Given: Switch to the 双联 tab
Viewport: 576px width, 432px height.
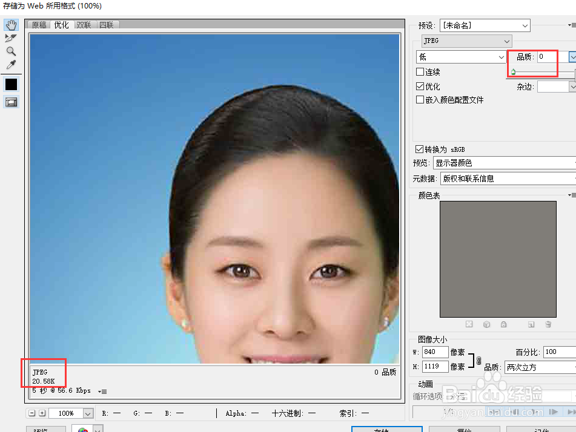Looking at the screenshot, I should click(x=84, y=25).
